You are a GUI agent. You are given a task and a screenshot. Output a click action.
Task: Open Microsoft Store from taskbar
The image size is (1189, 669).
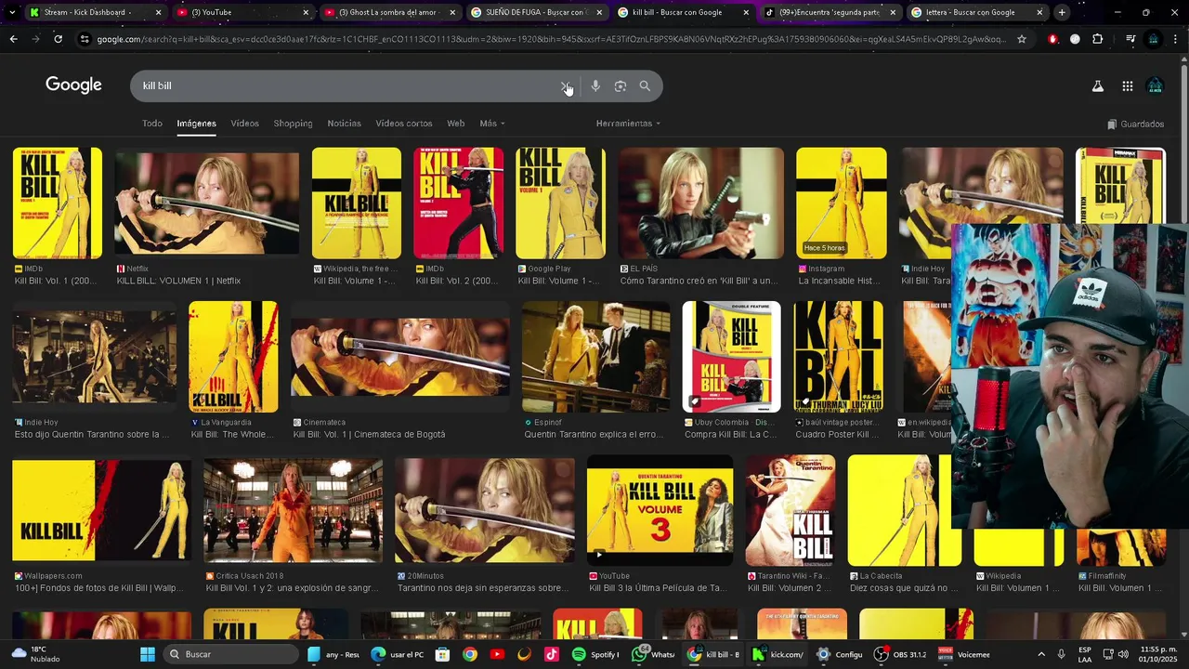443,654
